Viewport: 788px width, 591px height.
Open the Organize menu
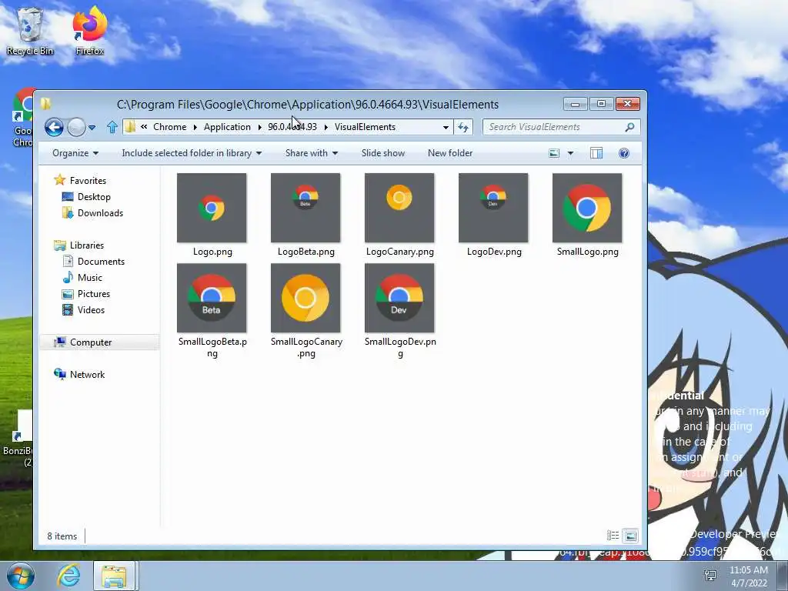[x=75, y=153]
